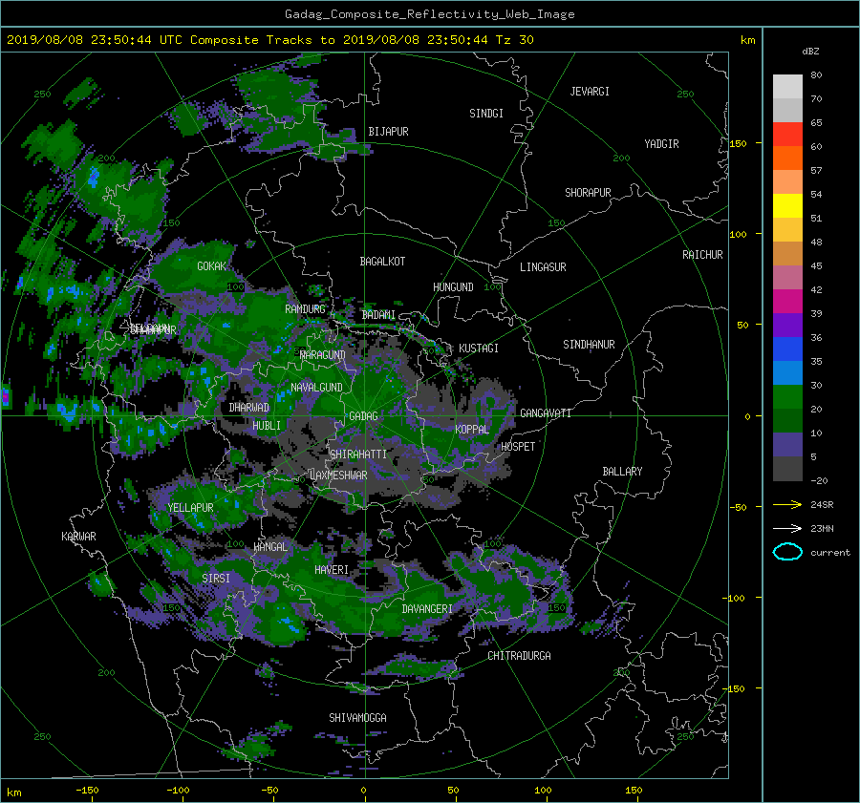This screenshot has width=860, height=803.
Task: Click the KUSTAGI city label
Action: (479, 349)
